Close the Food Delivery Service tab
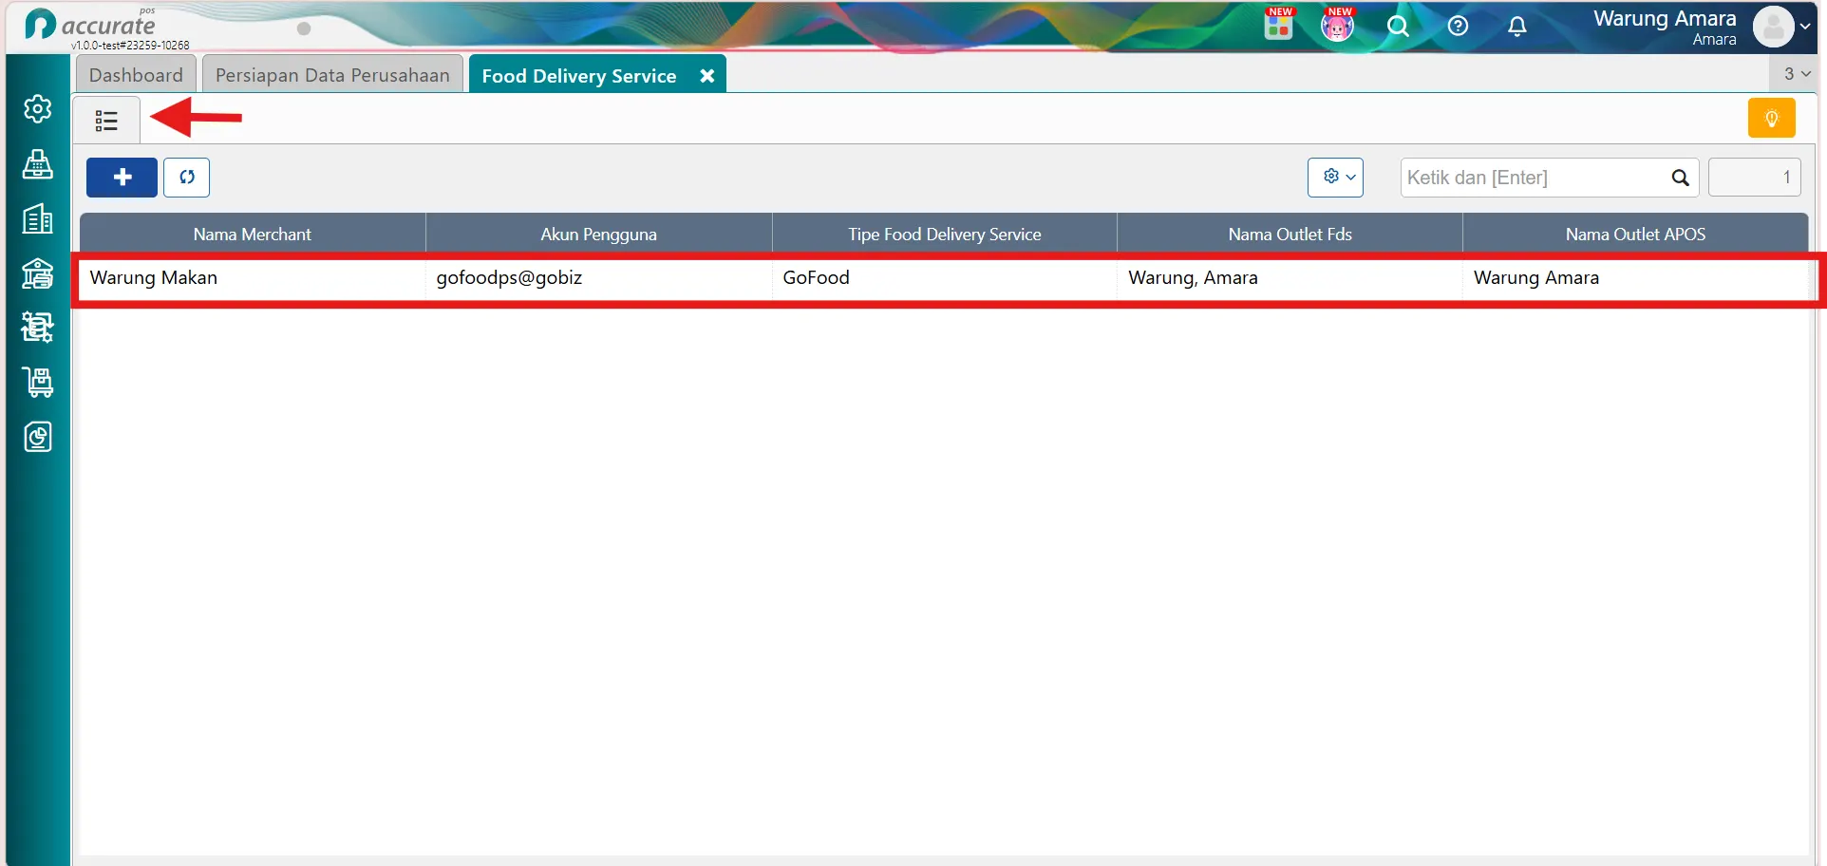This screenshot has width=1827, height=866. [707, 76]
